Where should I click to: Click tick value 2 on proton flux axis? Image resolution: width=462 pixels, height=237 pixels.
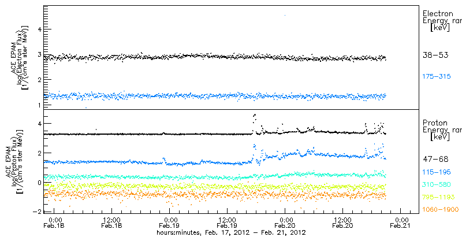click(39, 153)
